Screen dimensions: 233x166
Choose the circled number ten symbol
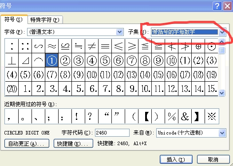(171, 60)
